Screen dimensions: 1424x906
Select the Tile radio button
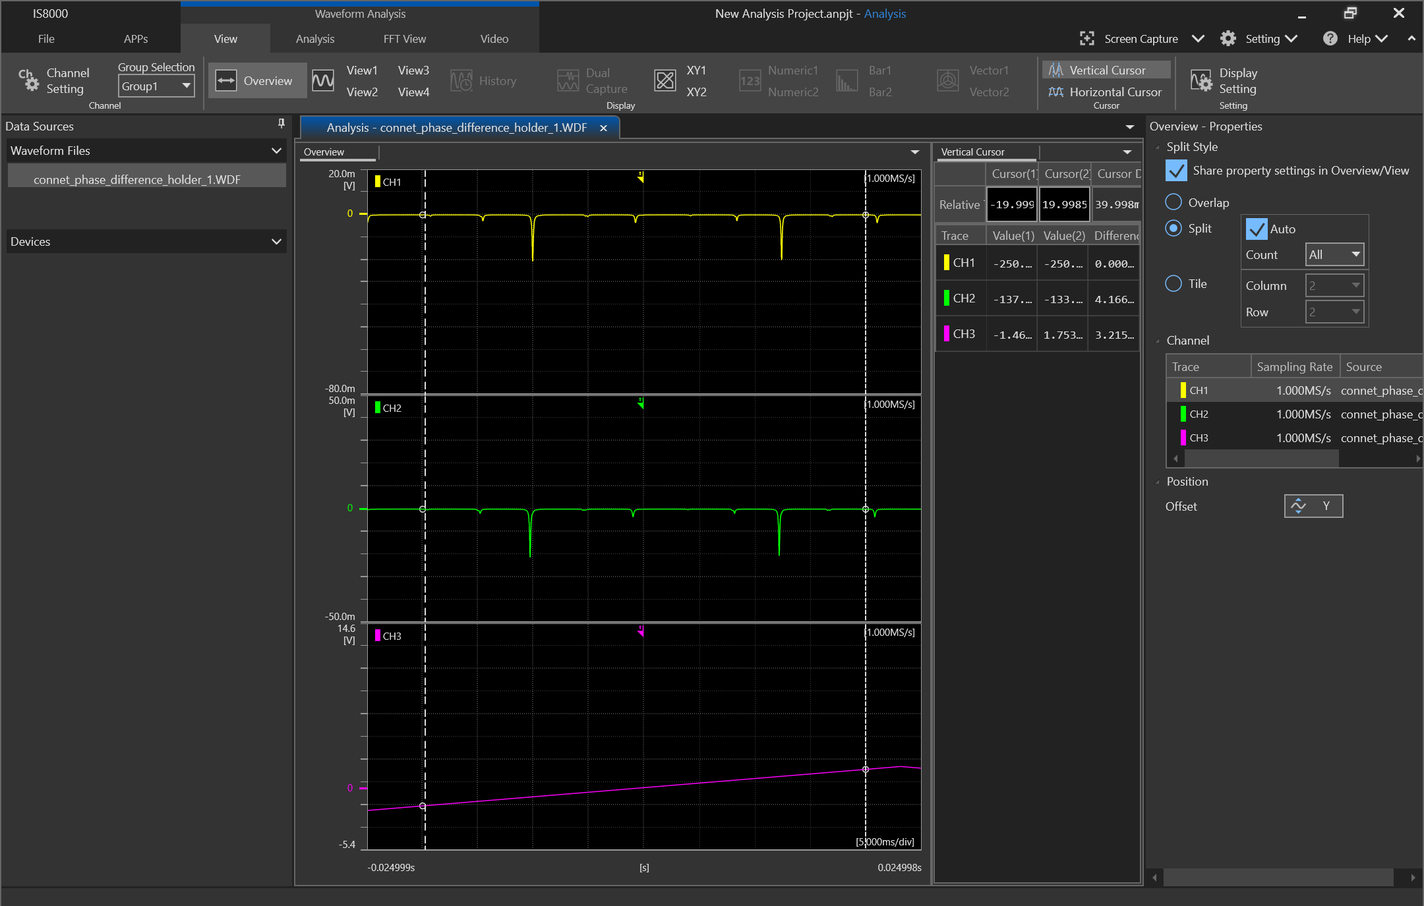(1173, 283)
